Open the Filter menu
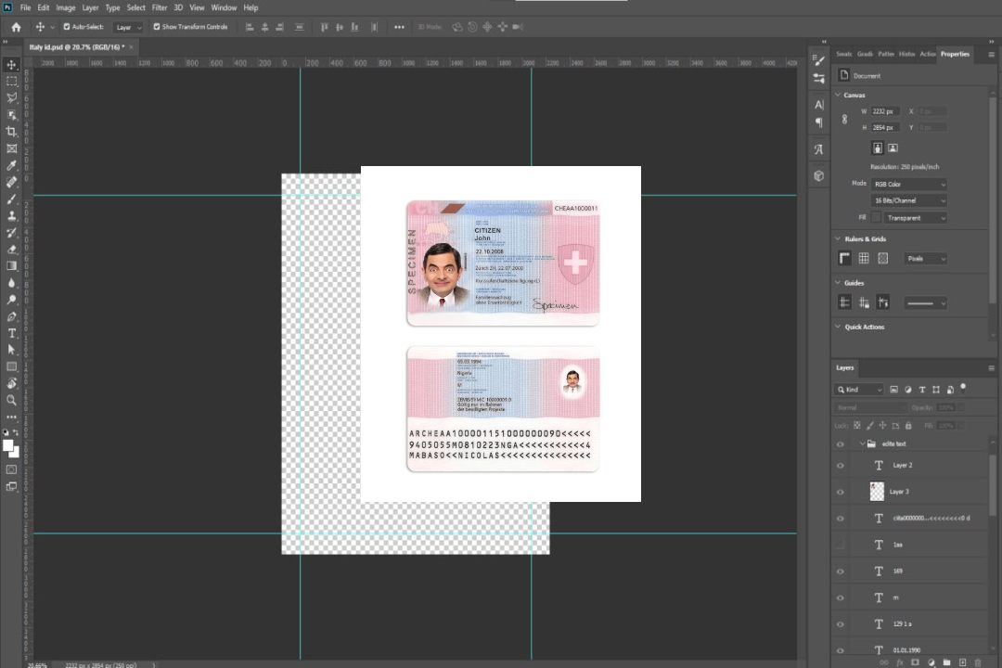Image resolution: width=1002 pixels, height=668 pixels. point(160,7)
